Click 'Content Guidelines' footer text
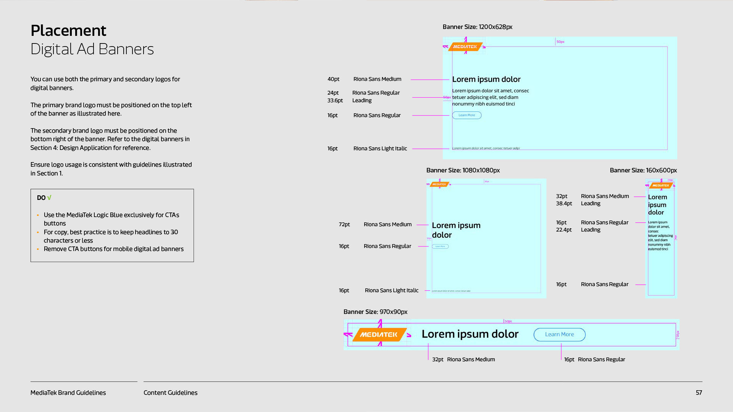The width and height of the screenshot is (733, 412). (170, 393)
